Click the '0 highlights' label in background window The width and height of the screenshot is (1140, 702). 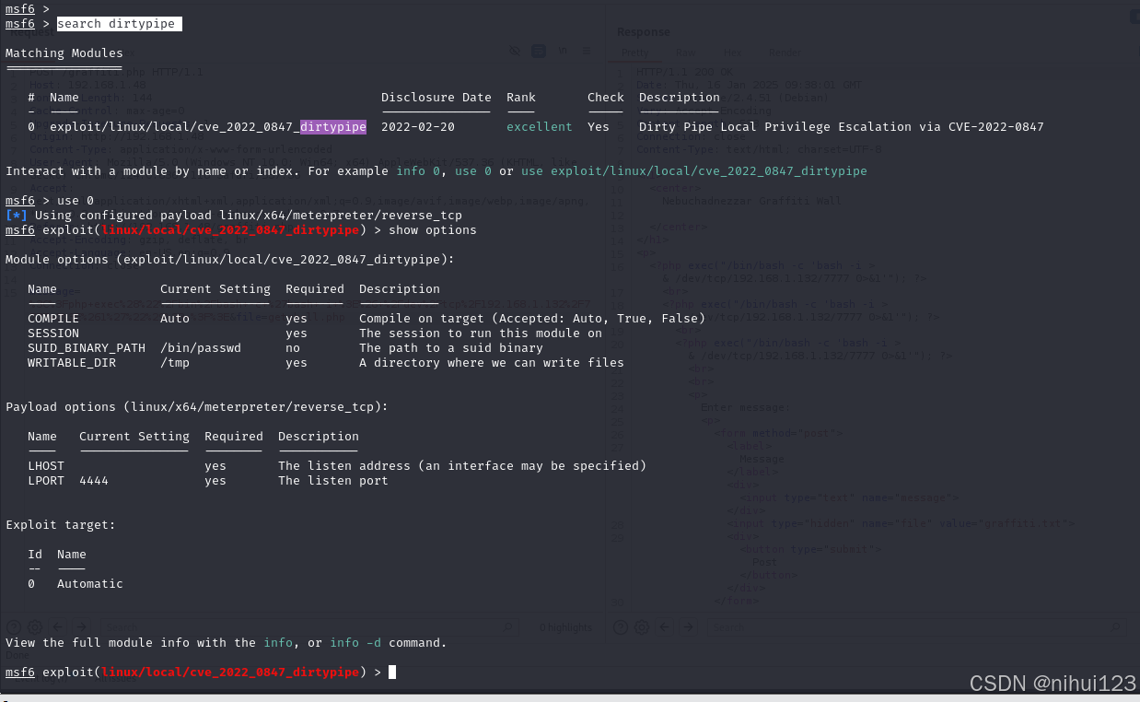(566, 628)
